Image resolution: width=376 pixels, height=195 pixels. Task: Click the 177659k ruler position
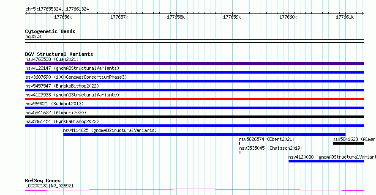coord(232,17)
